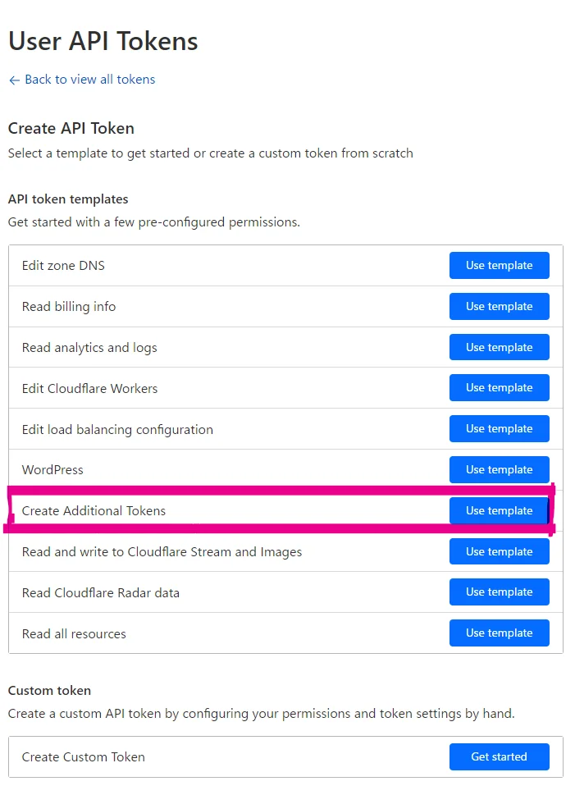The image size is (575, 795).
Task: Select the Read all resources row label
Action: point(74,633)
